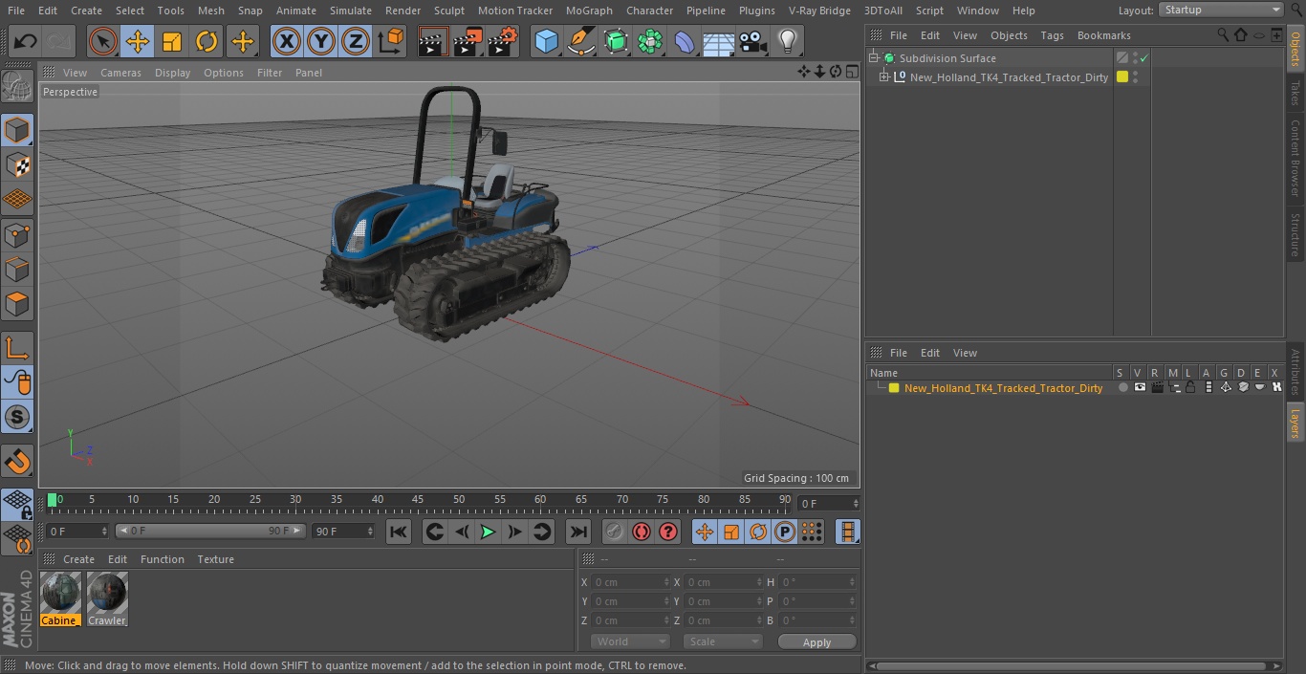This screenshot has height=674, width=1306.
Task: Open the spline pen tool
Action: tap(581, 41)
